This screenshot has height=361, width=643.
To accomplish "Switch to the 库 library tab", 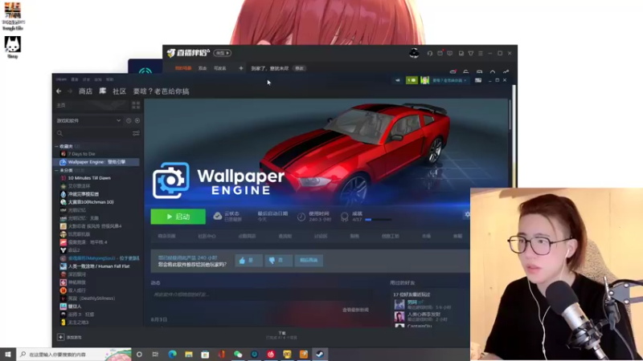I will 103,91.
